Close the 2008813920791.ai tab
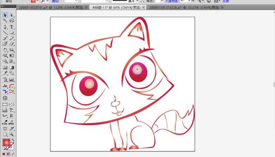The width and height of the screenshot is (275, 157). coord(86,7)
